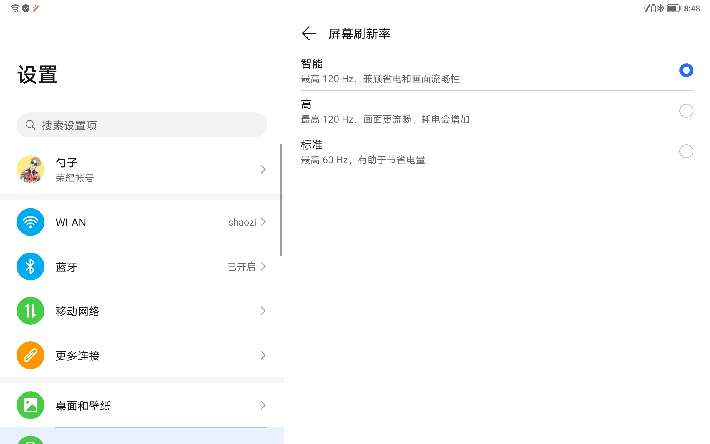Image resolution: width=710 pixels, height=444 pixels.
Task: Tap the blue WLAN wifi icon
Action: (31, 222)
